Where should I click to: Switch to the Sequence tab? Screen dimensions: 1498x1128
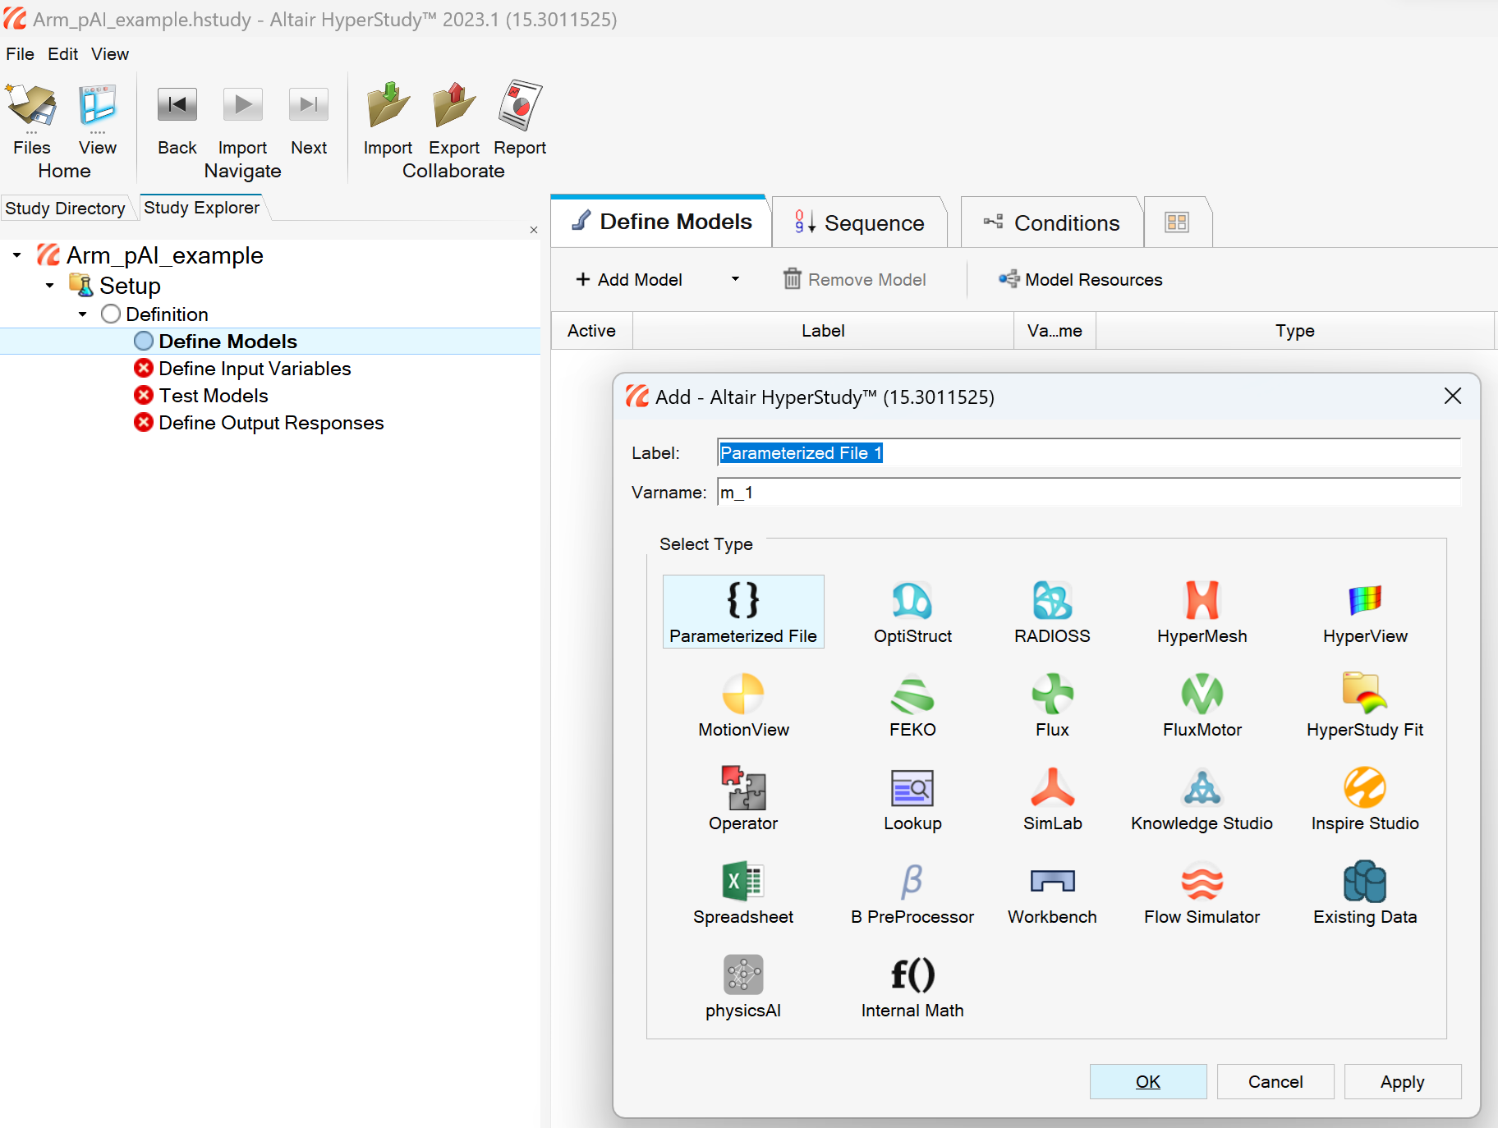point(860,222)
